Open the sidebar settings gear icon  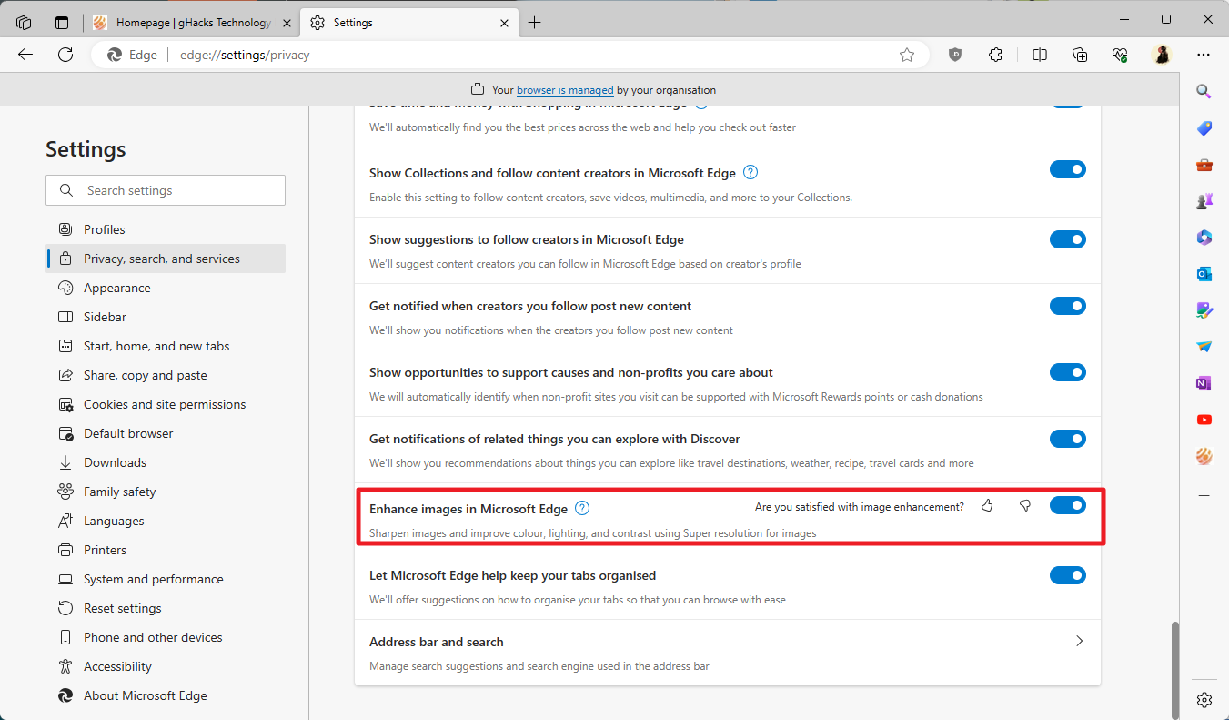pyautogui.click(x=1204, y=699)
